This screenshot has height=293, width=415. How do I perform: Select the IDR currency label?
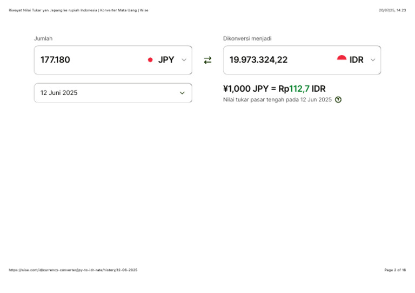point(357,60)
